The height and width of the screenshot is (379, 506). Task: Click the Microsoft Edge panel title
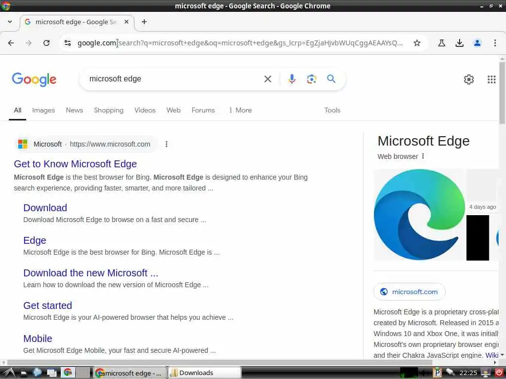click(x=423, y=141)
